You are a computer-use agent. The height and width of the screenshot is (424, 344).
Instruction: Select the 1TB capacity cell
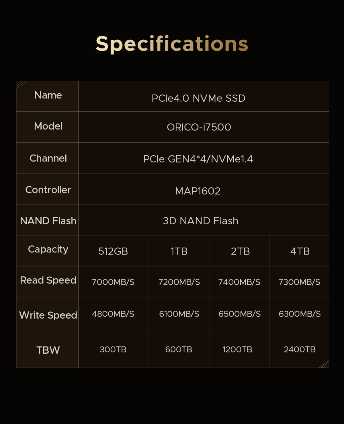(179, 251)
